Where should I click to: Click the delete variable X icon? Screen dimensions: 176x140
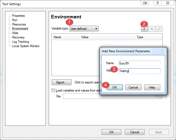[152, 29]
